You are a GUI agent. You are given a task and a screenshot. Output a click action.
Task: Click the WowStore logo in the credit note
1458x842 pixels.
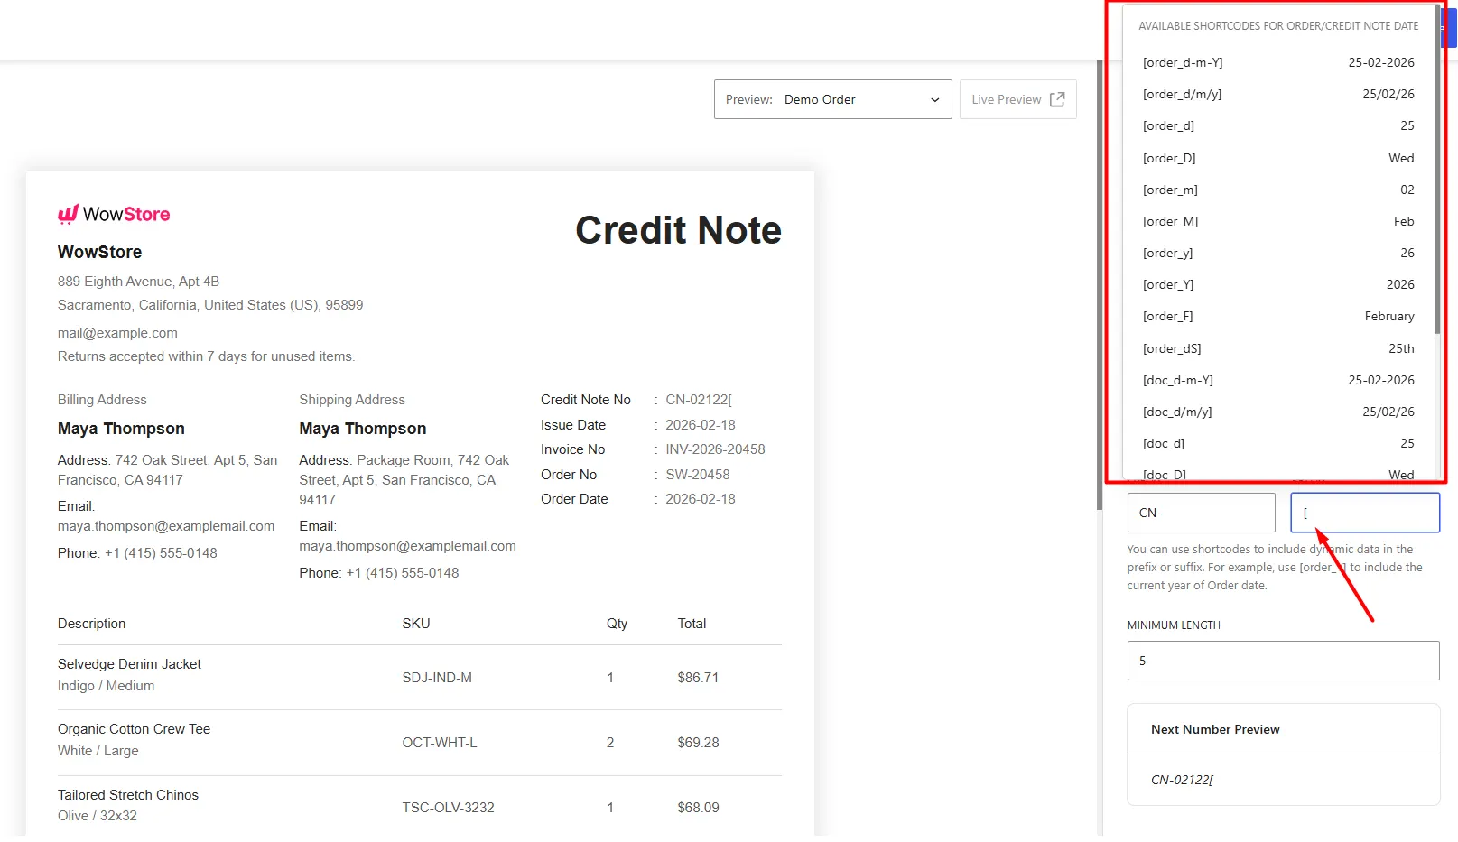(x=114, y=214)
